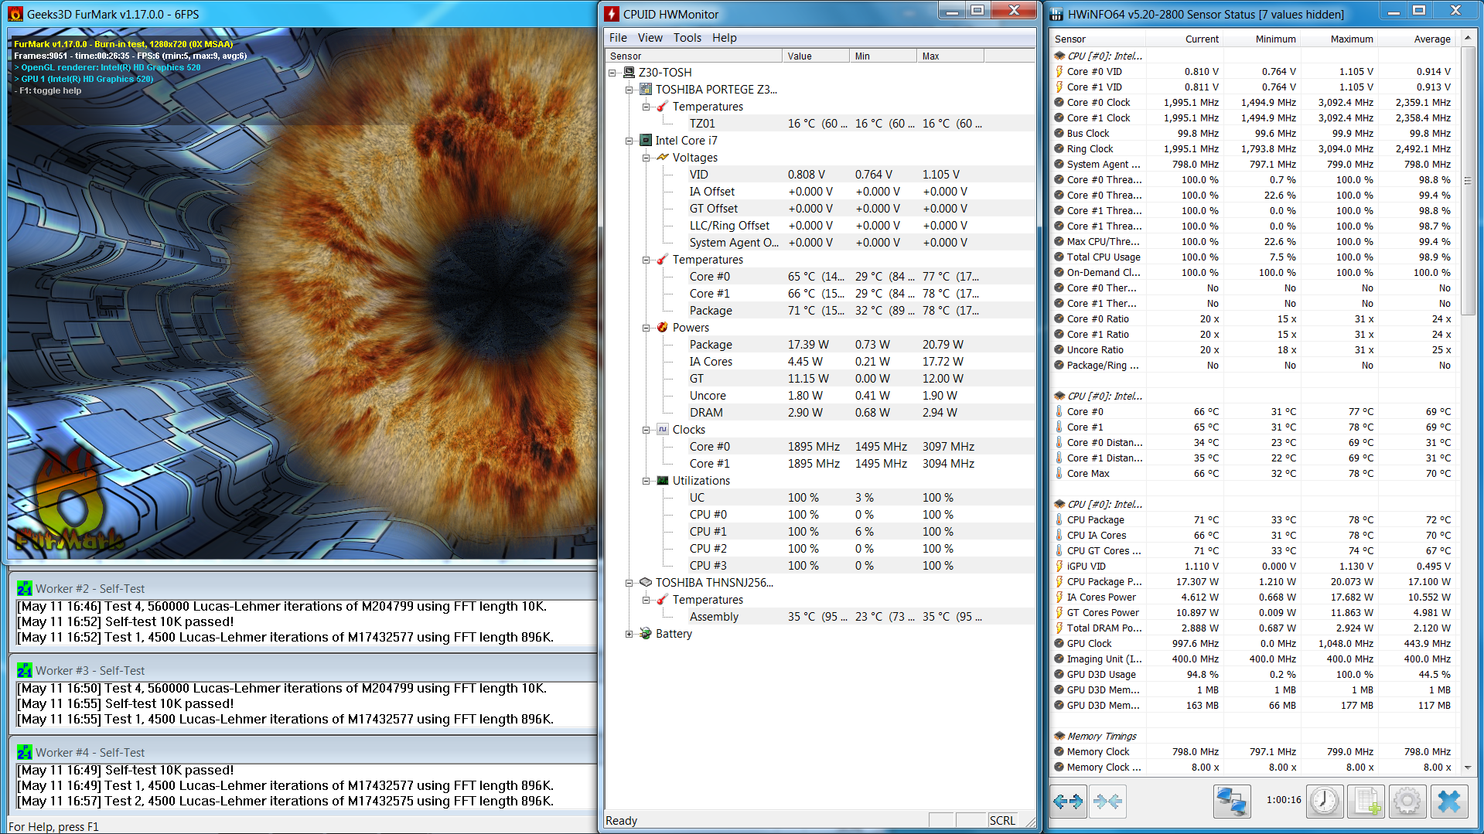The height and width of the screenshot is (834, 1484).
Task: Select the Assembly temperature row
Action: (x=821, y=617)
